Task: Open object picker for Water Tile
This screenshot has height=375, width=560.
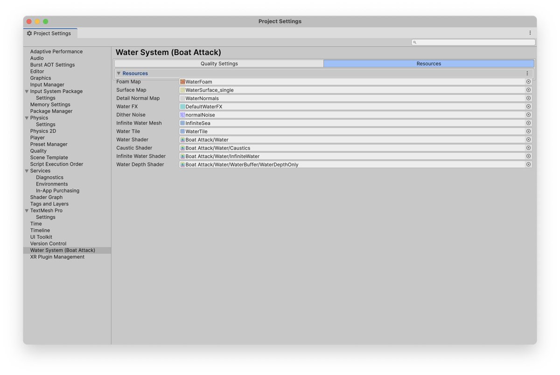Action: click(x=528, y=132)
